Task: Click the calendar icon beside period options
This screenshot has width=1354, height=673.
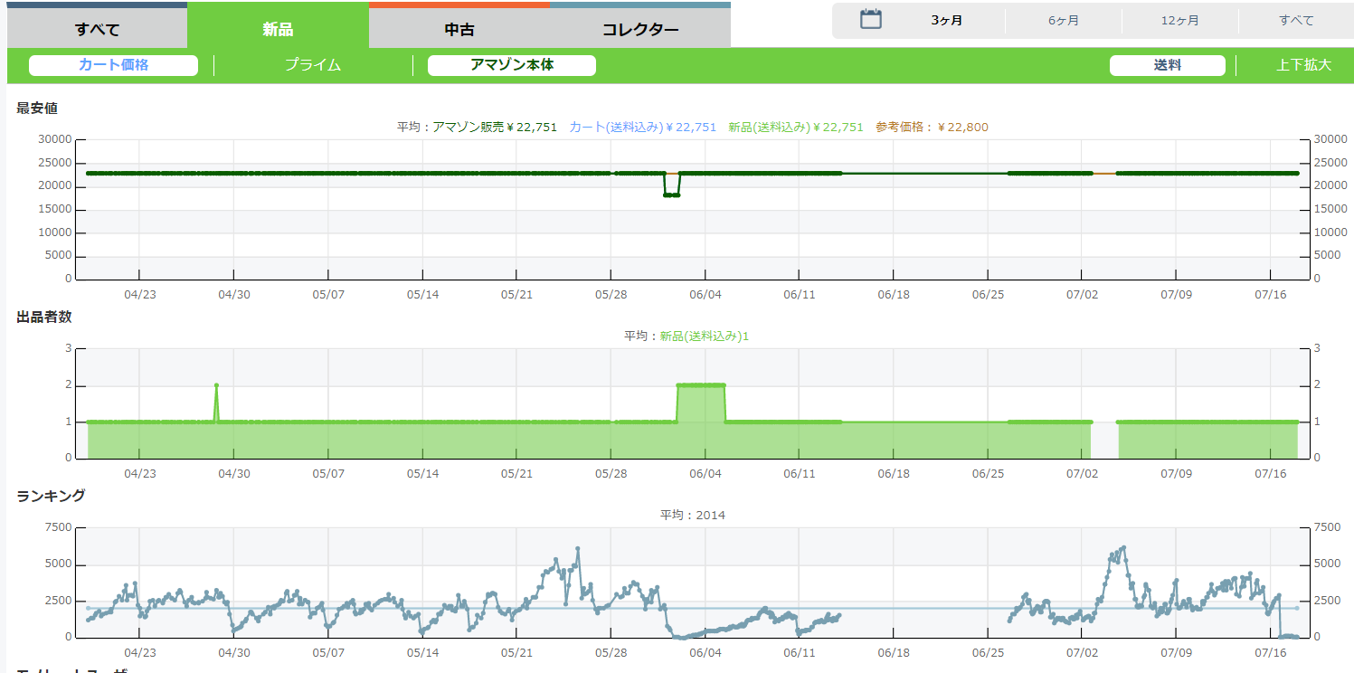Action: (870, 19)
